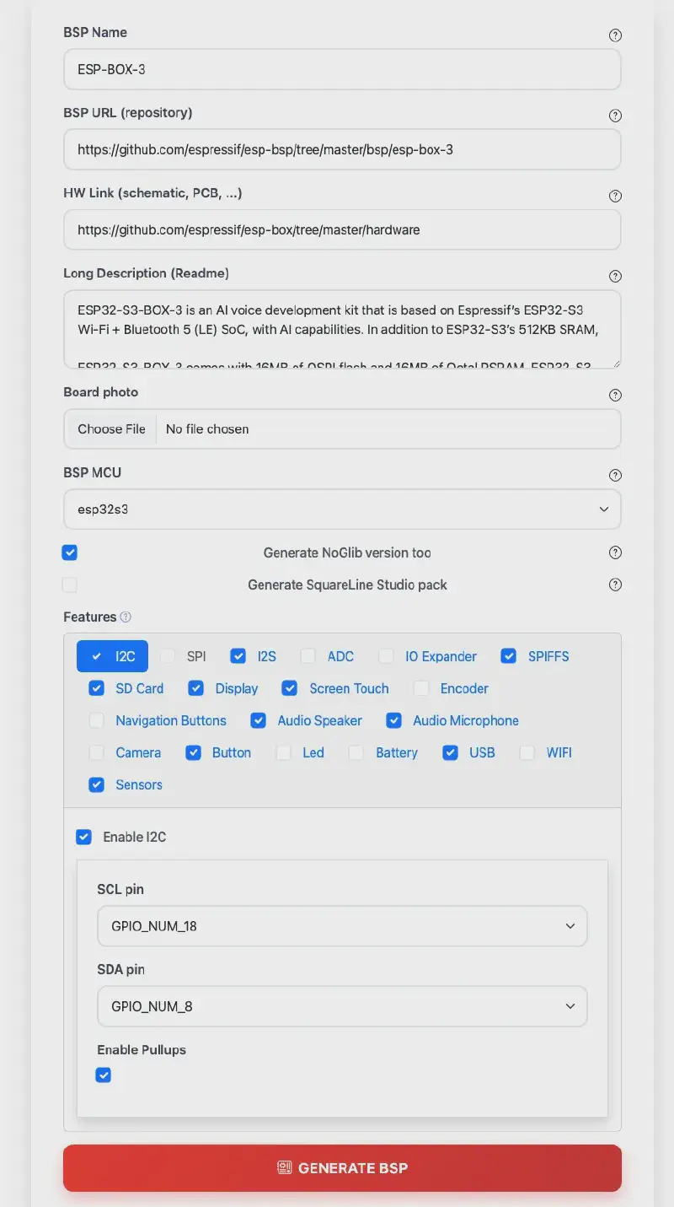Uncheck the Enable I2C checkbox
This screenshot has width=674, height=1207.
84,837
